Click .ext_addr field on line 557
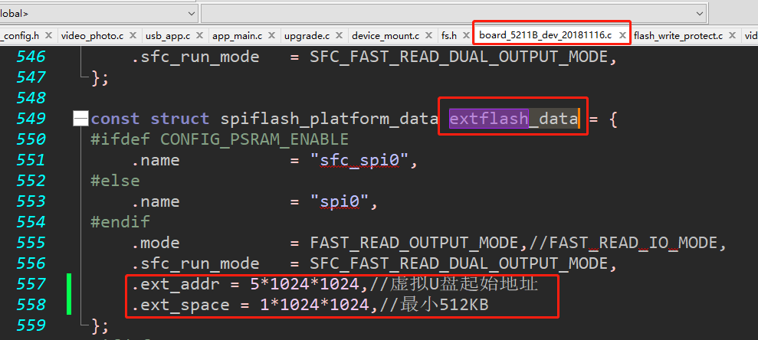The height and width of the screenshot is (340, 758). (176, 284)
